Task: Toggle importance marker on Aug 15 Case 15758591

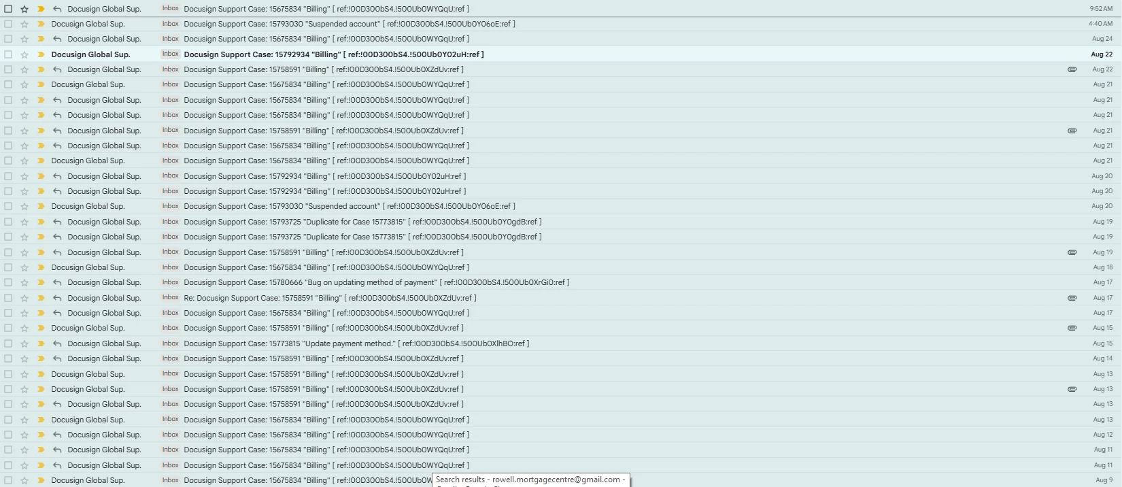Action: [x=41, y=328]
